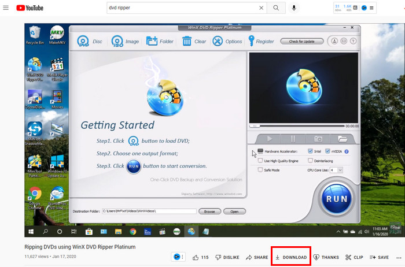
Task: Click the WinX user account round icon
Action: (x=334, y=41)
